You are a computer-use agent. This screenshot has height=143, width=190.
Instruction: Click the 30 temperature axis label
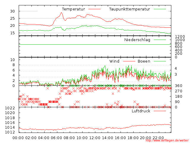pos(12,11)
